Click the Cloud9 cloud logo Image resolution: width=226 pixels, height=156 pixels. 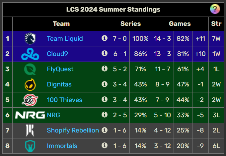[30, 54]
